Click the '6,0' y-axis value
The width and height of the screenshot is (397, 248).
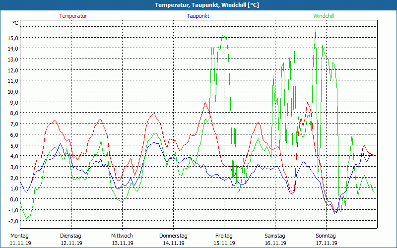point(14,134)
